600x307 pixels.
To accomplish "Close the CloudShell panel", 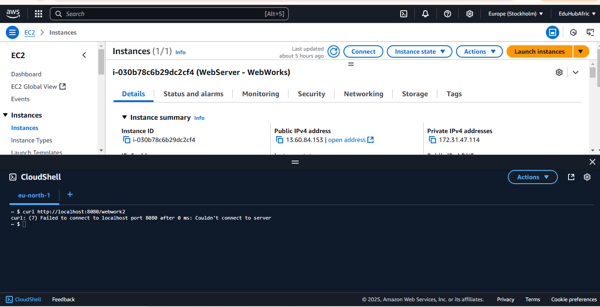I will [592, 162].
